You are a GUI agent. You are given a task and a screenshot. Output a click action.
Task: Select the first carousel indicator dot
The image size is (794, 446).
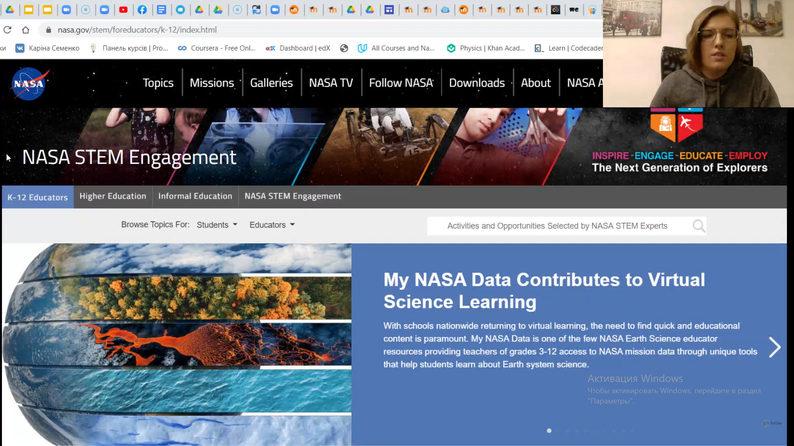[x=549, y=431]
